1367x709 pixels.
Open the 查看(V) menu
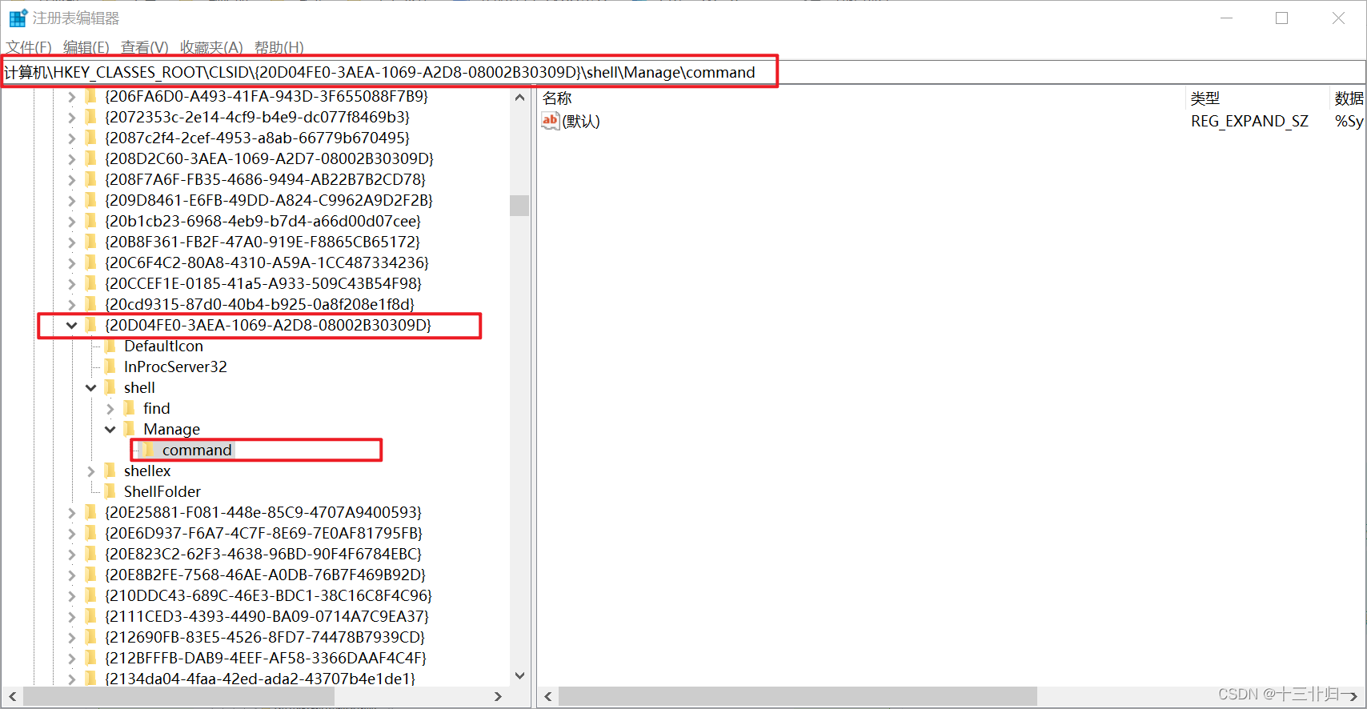tap(145, 47)
